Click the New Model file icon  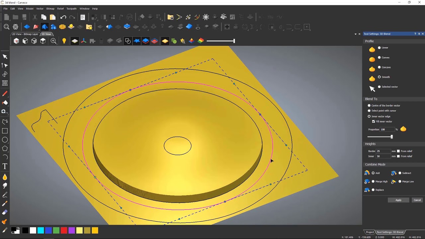point(7,17)
